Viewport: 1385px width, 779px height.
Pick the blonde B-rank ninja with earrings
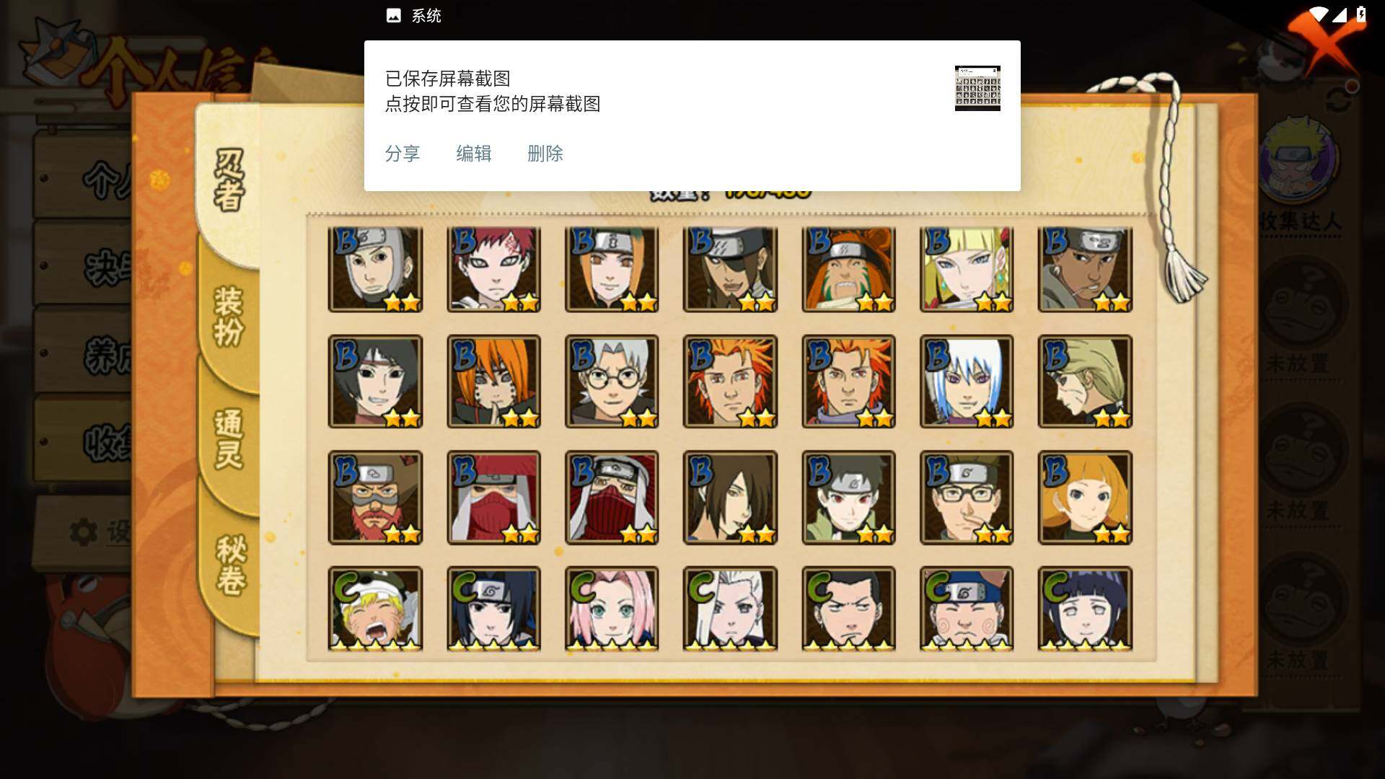967,269
